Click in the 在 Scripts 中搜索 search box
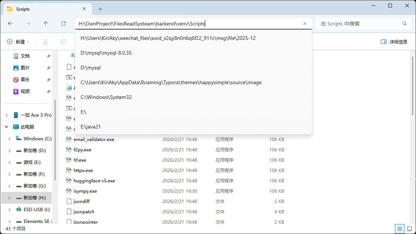 359,24
